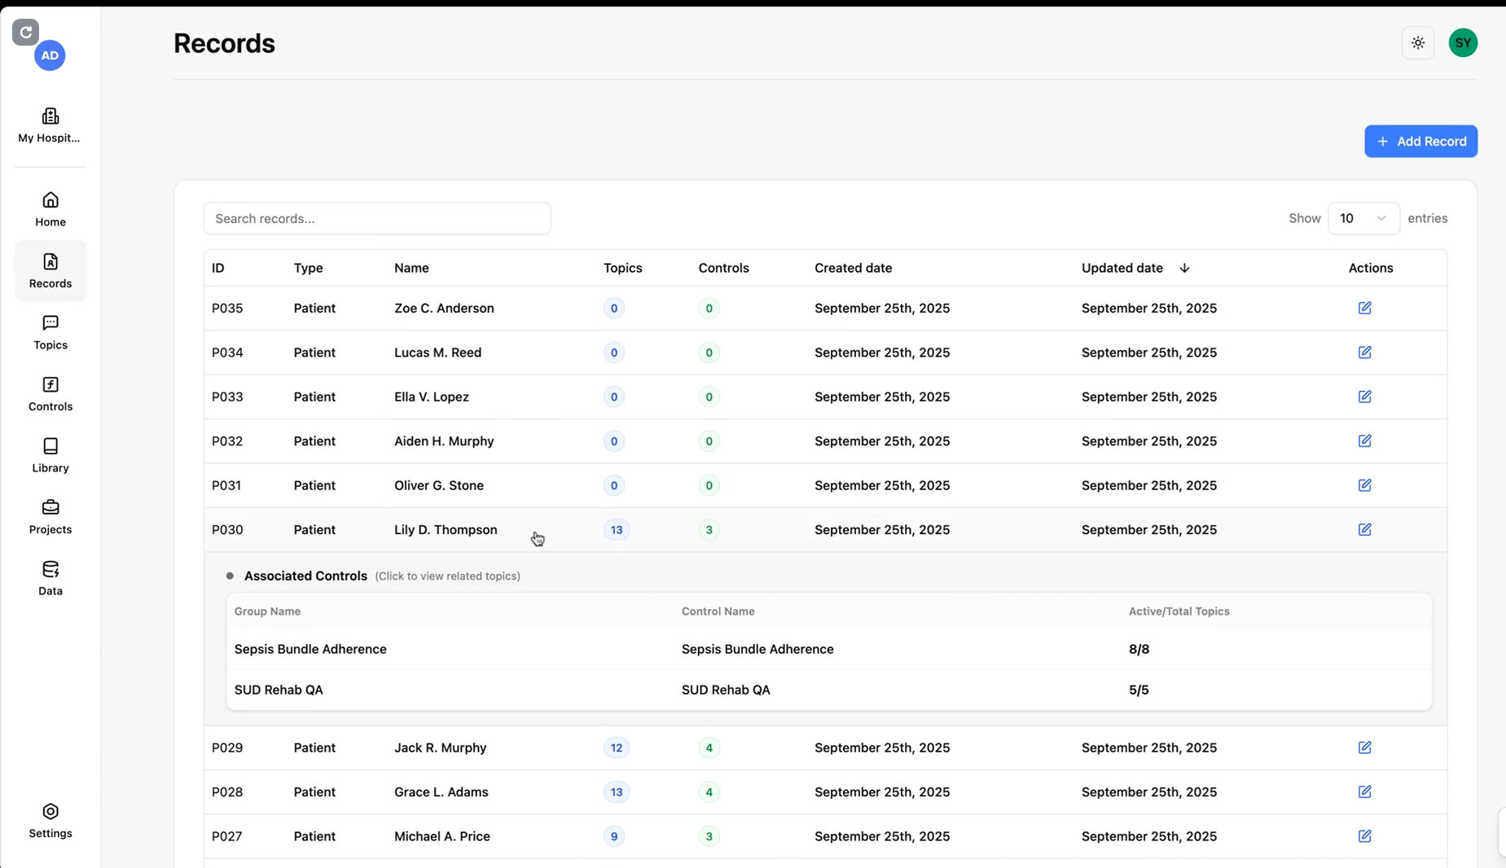Select My Hospital workspace in sidebar
Viewport: 1506px width, 868px height.
point(50,125)
